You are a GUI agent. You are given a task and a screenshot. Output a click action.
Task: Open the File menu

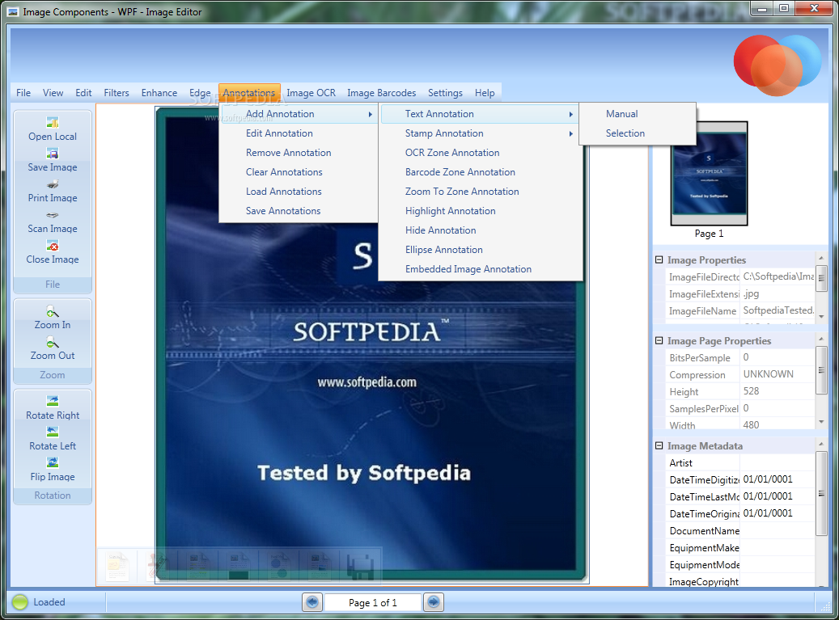[x=23, y=93]
